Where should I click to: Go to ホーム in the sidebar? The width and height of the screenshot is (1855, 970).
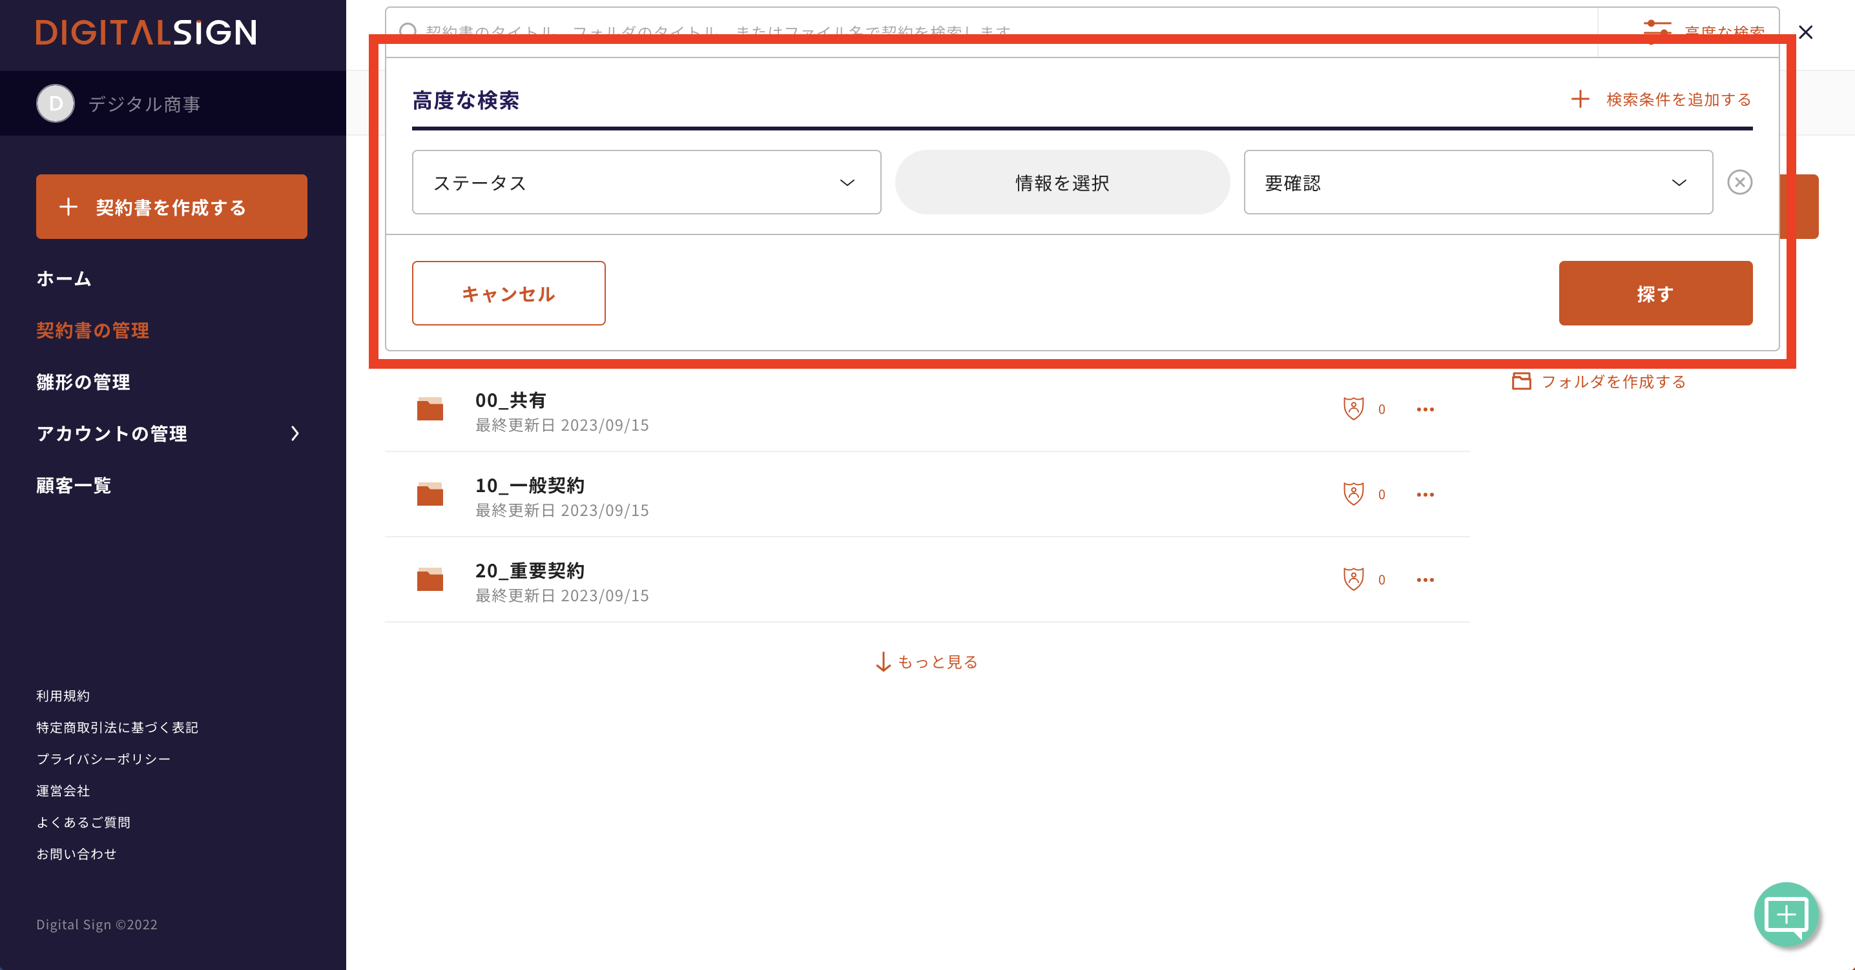coord(64,279)
